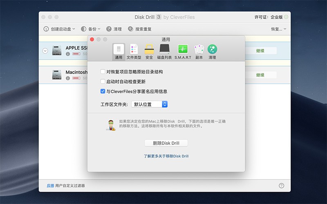Open the 备份 backup toolbar menu
This screenshot has width=327, height=204.
pos(90,29)
